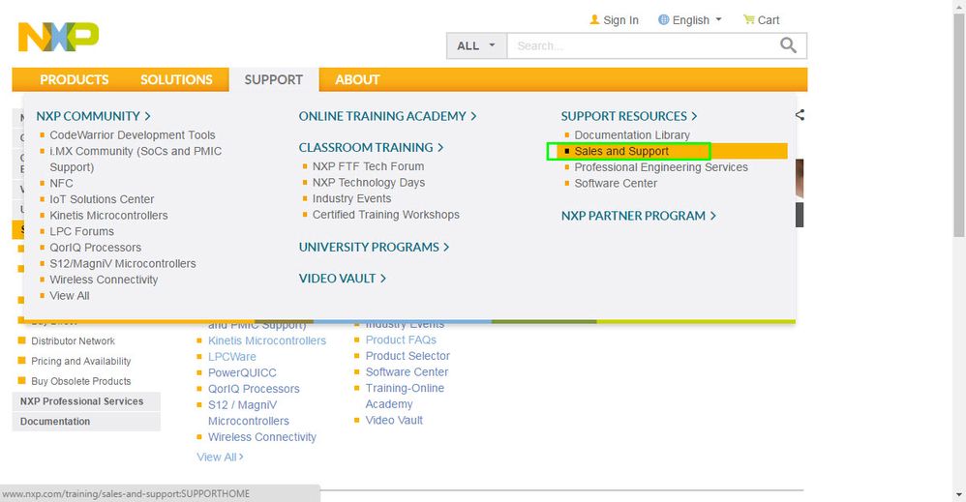Open S12 / MagniV Microcontrollers page link

pos(249,413)
